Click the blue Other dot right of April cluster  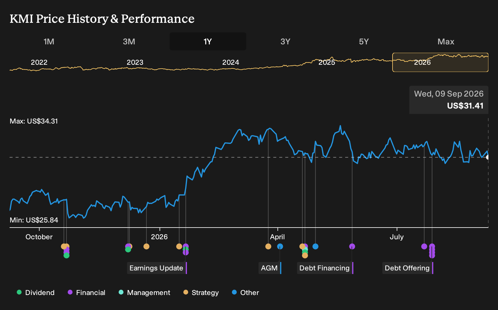click(x=315, y=246)
